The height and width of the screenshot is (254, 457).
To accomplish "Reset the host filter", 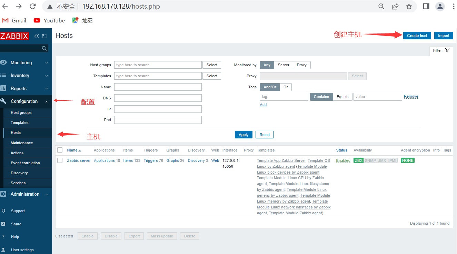I will [265, 135].
